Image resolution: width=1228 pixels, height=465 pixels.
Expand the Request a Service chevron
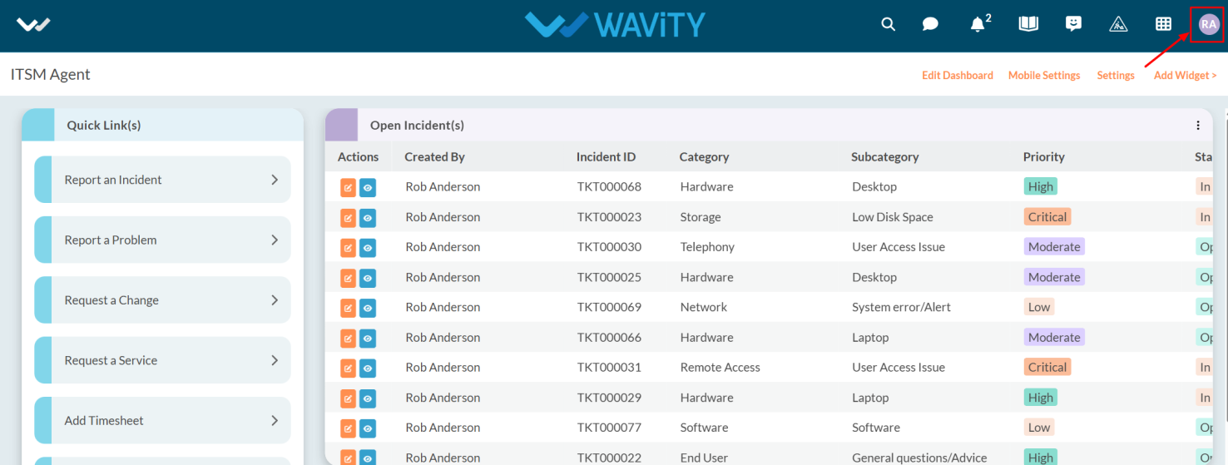coord(275,360)
